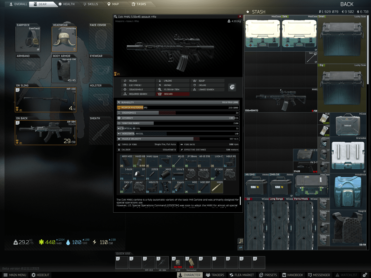Select the RUB cash stack
371x278 pixels.
point(324,118)
